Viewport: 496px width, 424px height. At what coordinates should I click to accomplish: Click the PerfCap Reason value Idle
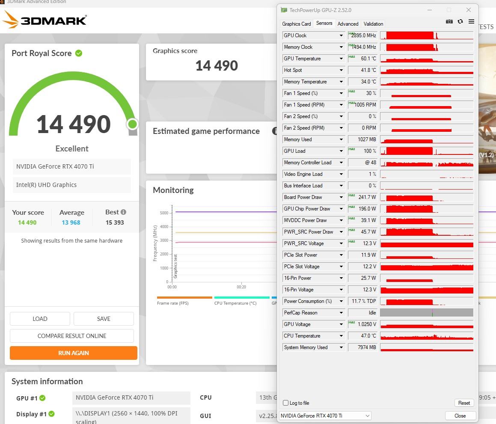[362, 313]
